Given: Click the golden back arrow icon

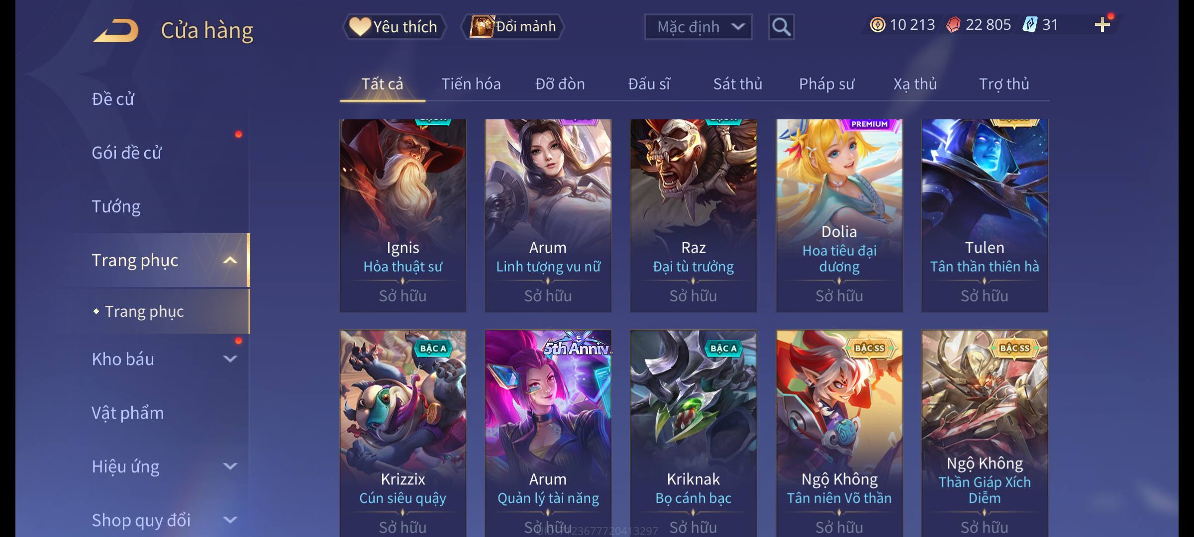Looking at the screenshot, I should [x=115, y=30].
